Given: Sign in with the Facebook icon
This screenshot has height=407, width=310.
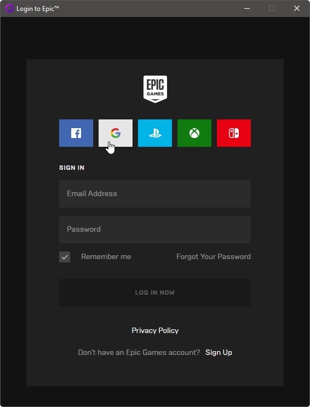Looking at the screenshot, I should coord(76,133).
